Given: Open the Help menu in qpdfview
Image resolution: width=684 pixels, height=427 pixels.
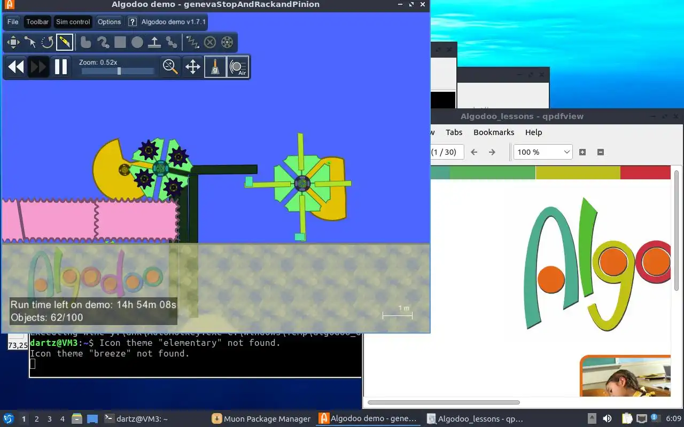Looking at the screenshot, I should pos(533,132).
